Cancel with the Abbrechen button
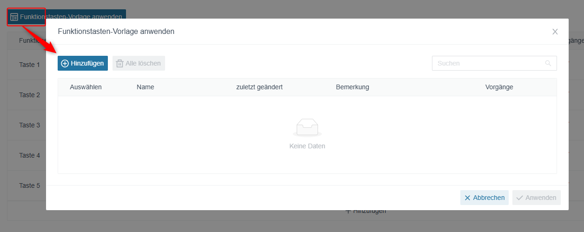This screenshot has height=232, width=584. [x=484, y=198]
